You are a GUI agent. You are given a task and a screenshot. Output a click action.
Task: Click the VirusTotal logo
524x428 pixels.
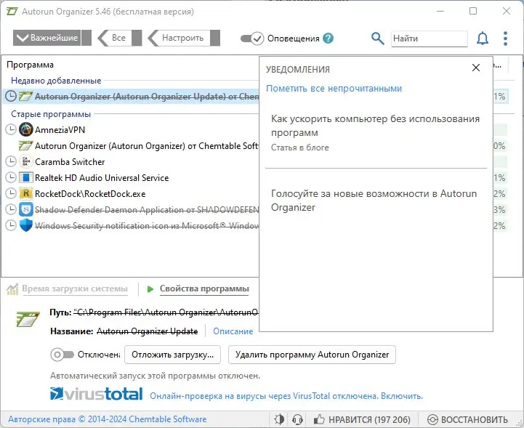[96, 395]
